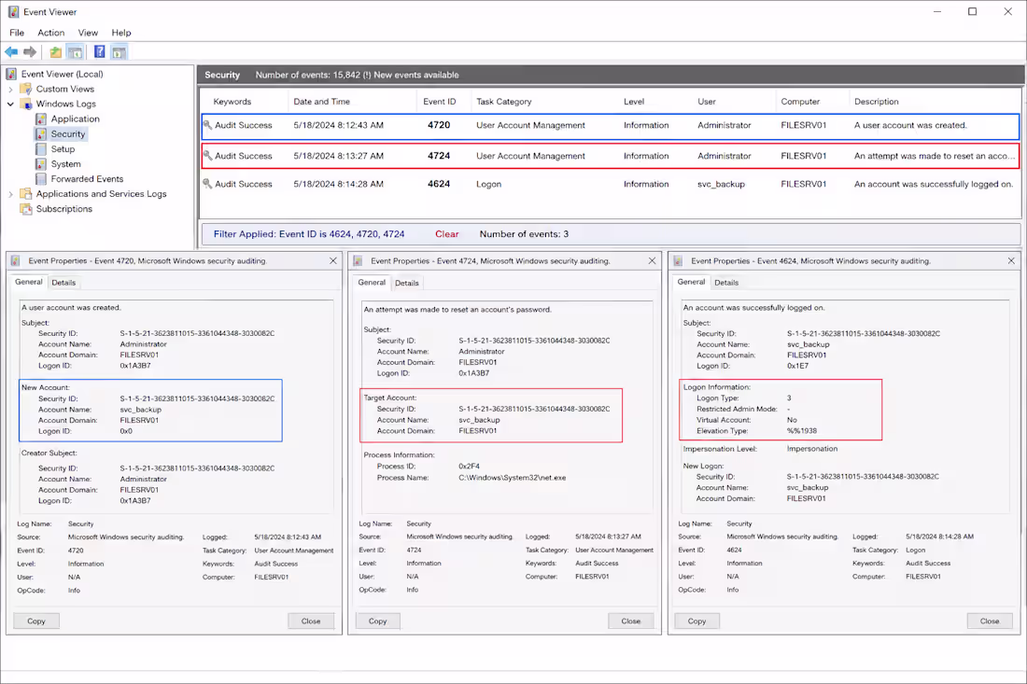Select General tab in Event 4720 dialog
The image size is (1027, 684).
(x=29, y=282)
